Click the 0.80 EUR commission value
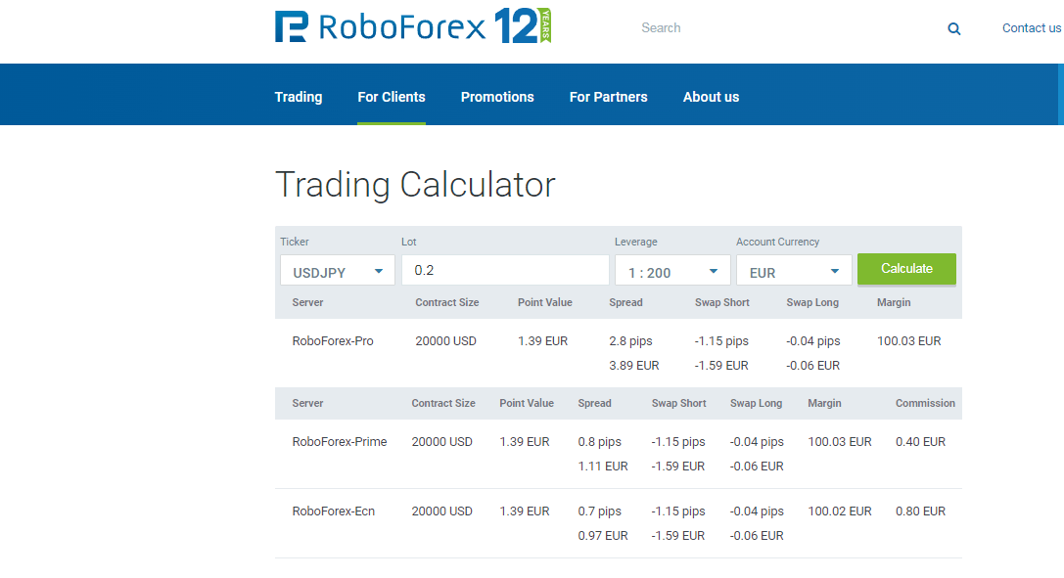The width and height of the screenshot is (1064, 578). point(920,511)
